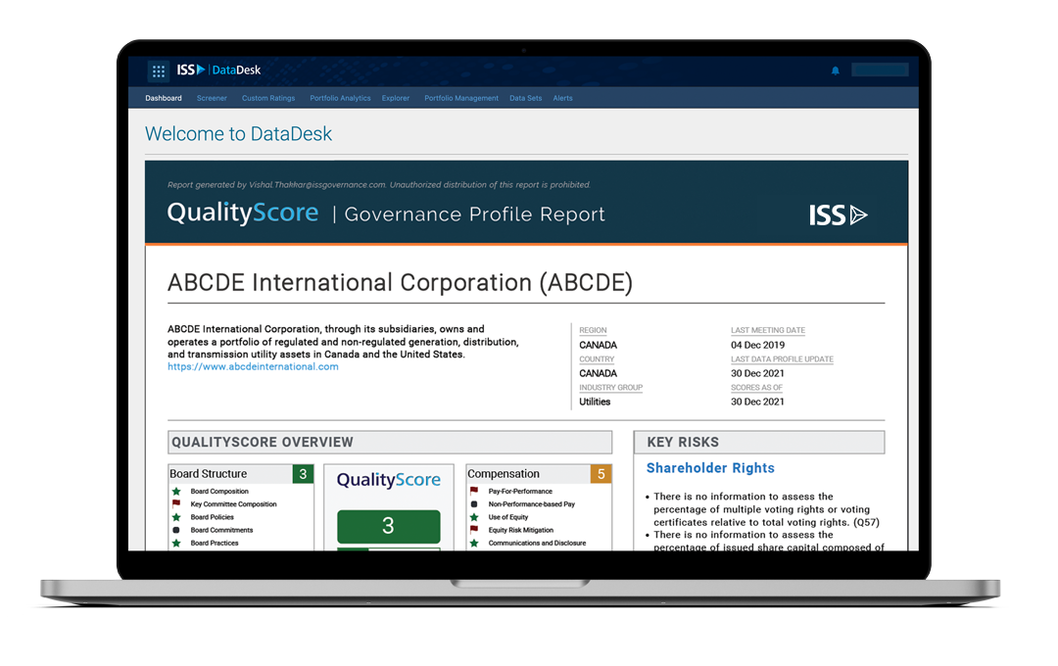Click the green star beside Board Practices
This screenshot has height=666, width=1058.
pos(176,543)
